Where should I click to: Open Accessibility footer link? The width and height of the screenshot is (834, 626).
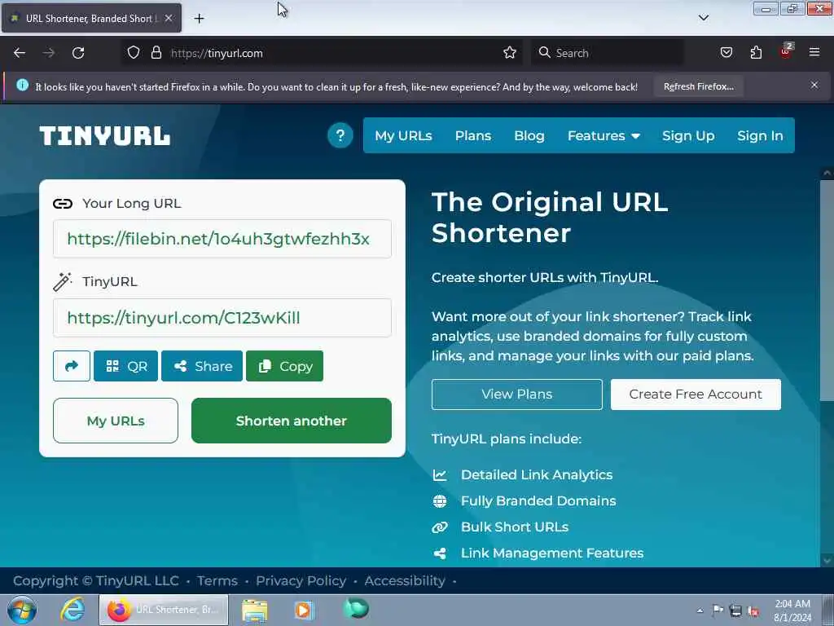pos(405,580)
